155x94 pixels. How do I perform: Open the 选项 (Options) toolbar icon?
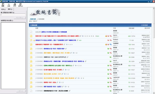click(x=20, y=5)
